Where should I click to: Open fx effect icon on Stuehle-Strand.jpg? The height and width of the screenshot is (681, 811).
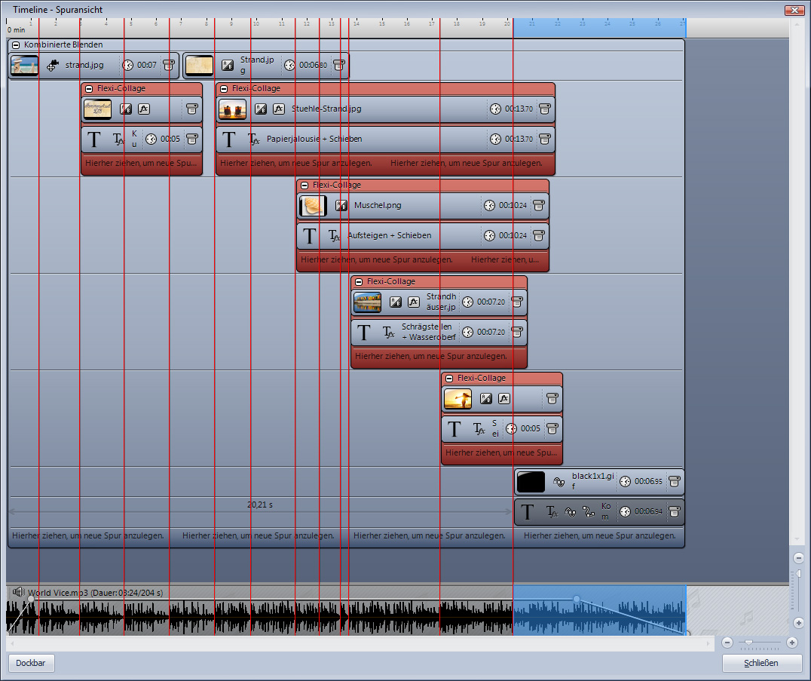tap(278, 109)
